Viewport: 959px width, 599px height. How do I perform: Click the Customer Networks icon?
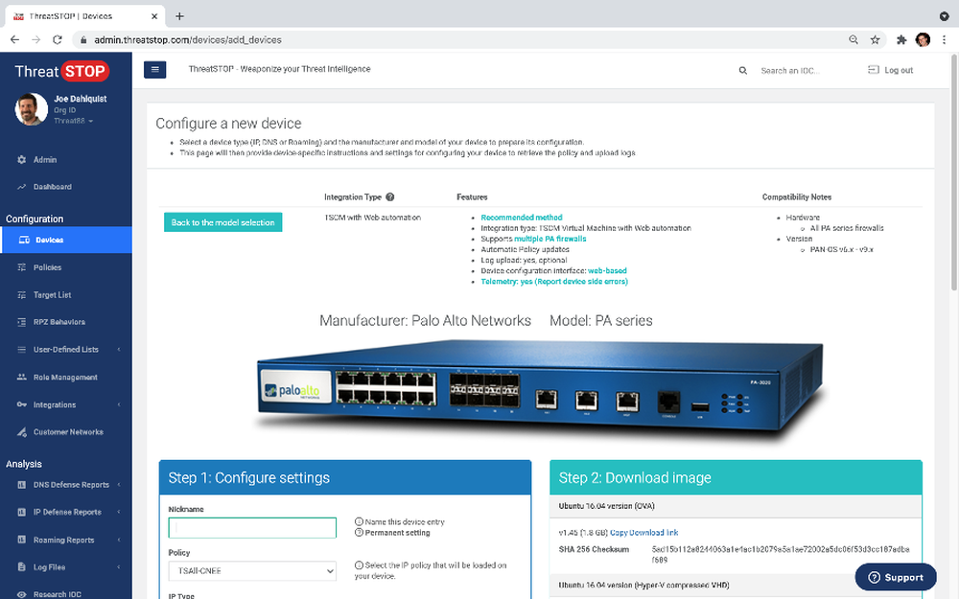(x=21, y=432)
